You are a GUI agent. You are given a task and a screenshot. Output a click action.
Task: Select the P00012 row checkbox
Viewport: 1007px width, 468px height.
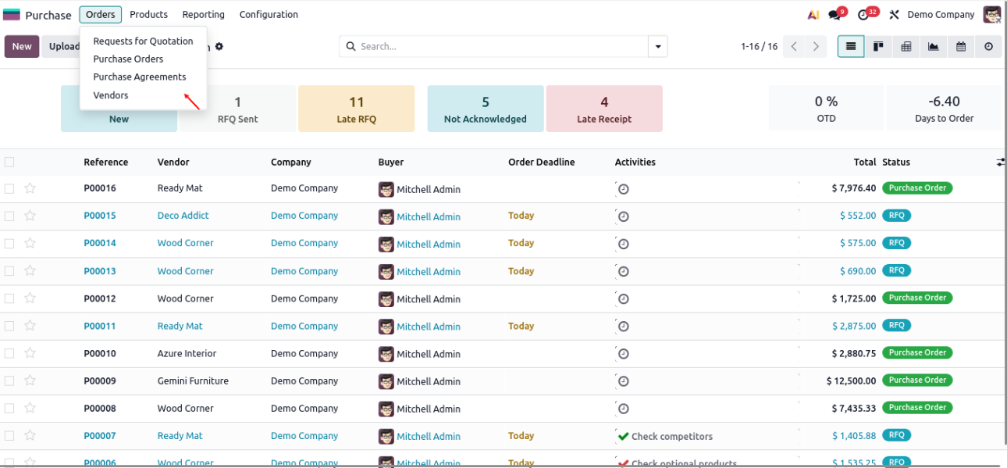[x=9, y=298]
